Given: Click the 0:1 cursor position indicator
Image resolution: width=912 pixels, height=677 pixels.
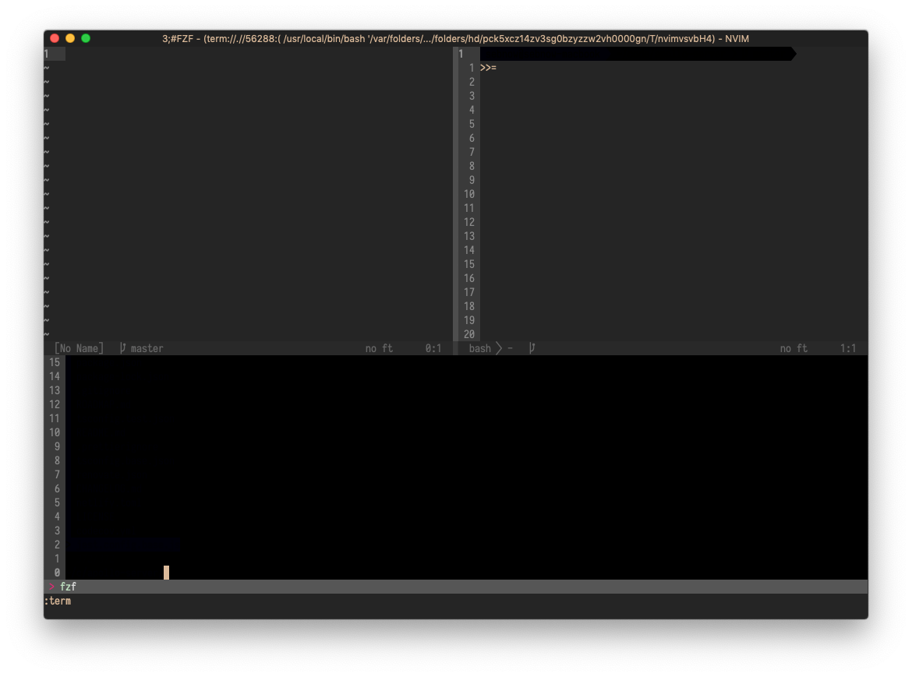Looking at the screenshot, I should 433,348.
